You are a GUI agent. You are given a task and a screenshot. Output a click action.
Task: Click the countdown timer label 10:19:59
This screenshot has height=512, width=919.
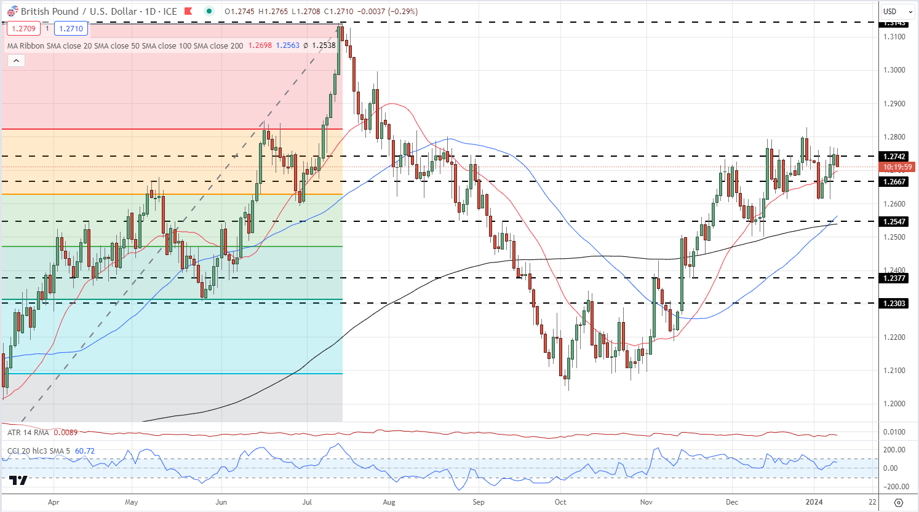(x=897, y=167)
